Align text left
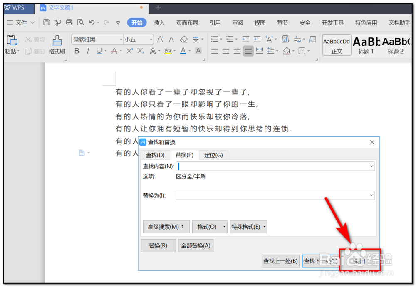This screenshot has width=416, height=287. coord(214,51)
